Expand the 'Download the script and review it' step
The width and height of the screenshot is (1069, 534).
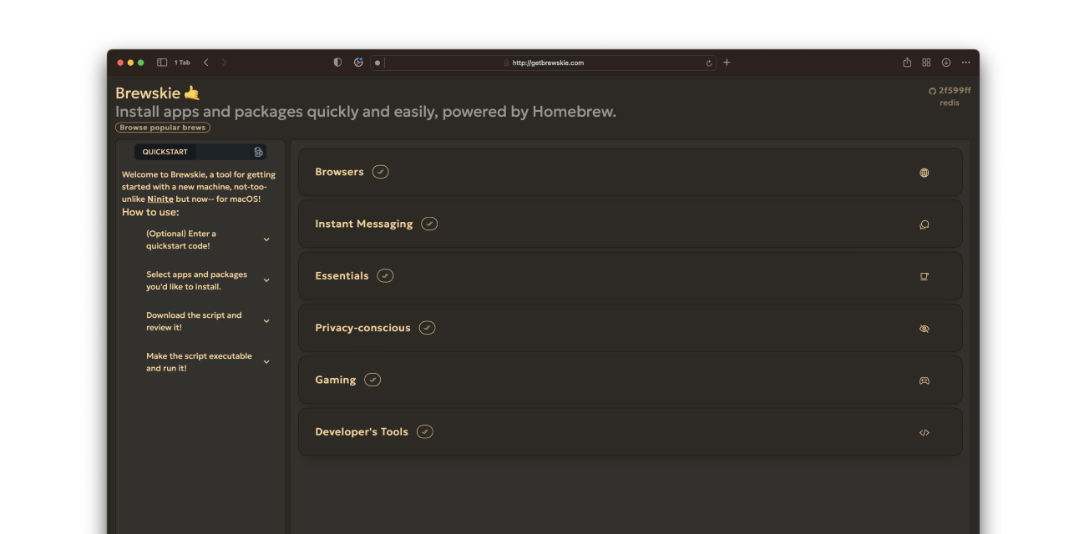pyautogui.click(x=266, y=320)
